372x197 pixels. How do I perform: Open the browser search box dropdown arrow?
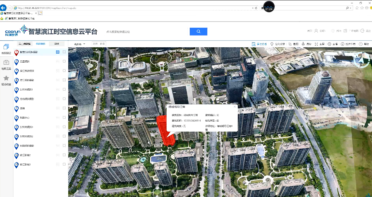point(351,8)
